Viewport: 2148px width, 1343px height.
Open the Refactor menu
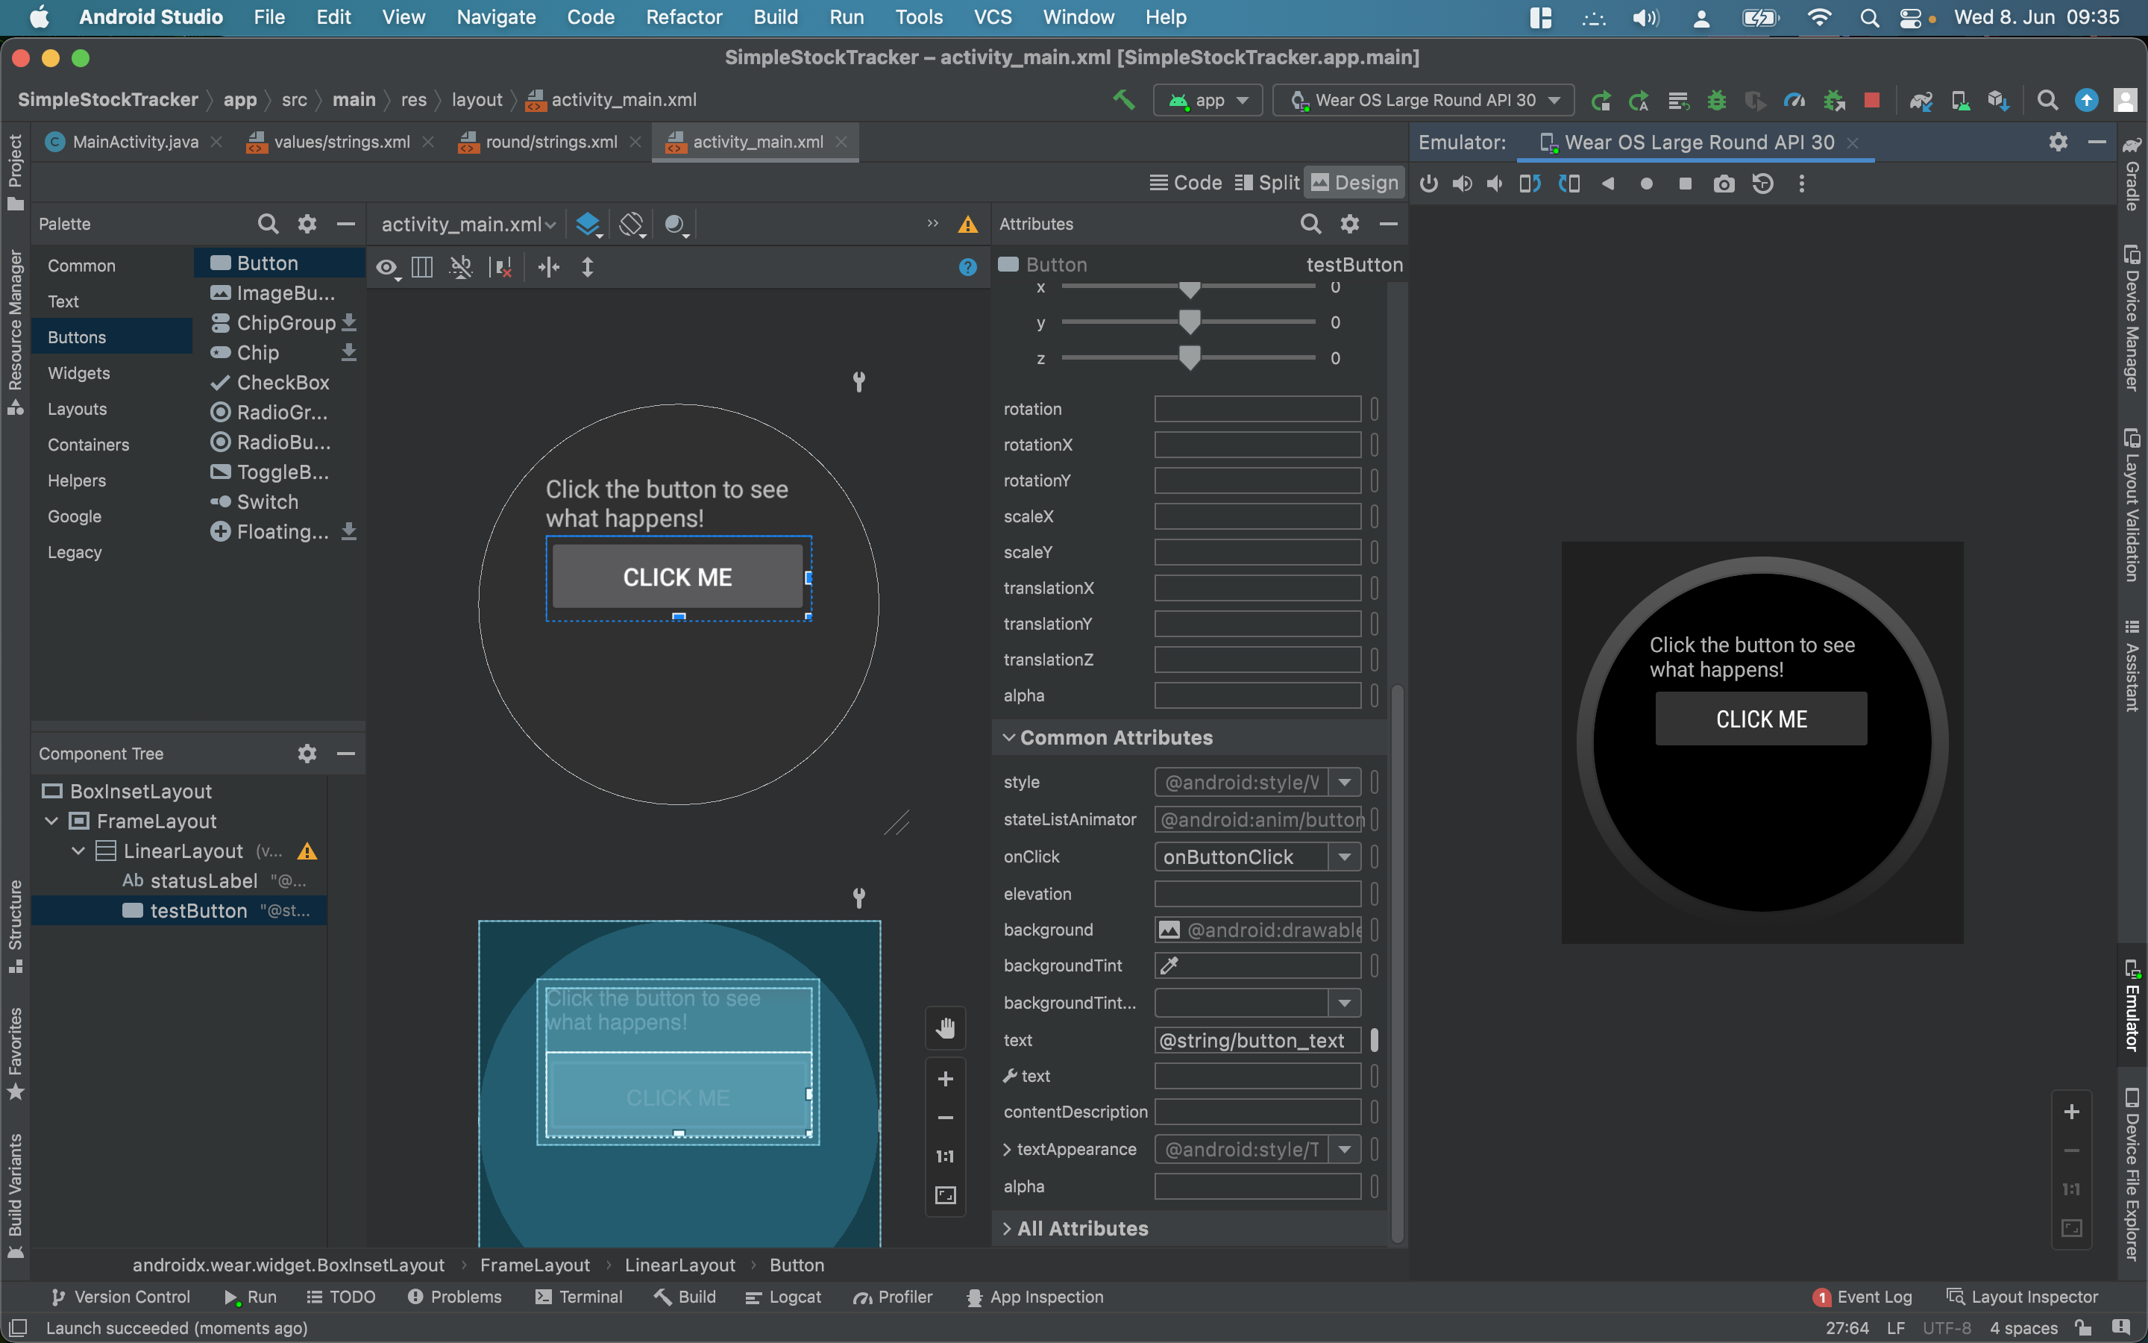pos(683,17)
